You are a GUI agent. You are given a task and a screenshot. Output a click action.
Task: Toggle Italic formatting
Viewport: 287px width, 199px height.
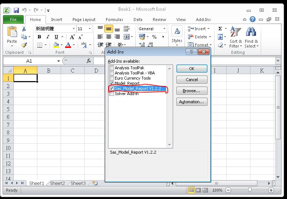pos(48,37)
